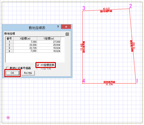Select vertex number 4 on the plot
The height and width of the screenshot is (125, 144).
[84, 81]
